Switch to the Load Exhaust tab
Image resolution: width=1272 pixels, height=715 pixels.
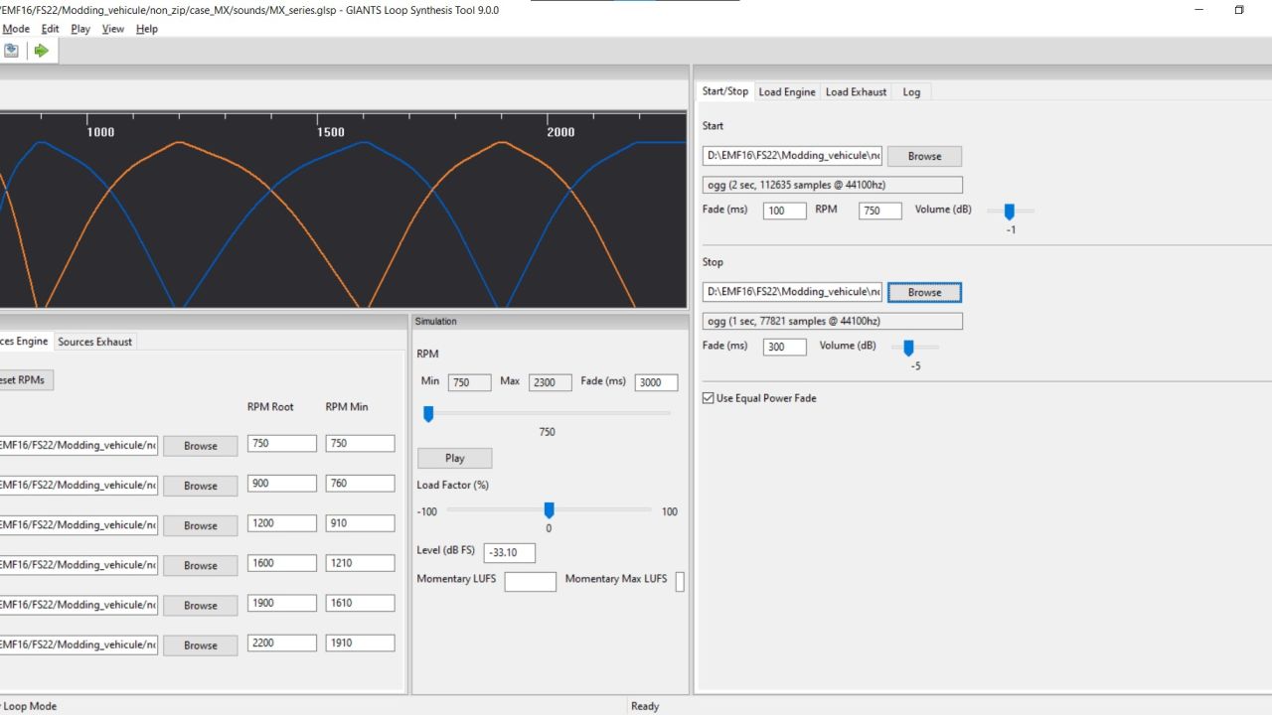pyautogui.click(x=856, y=92)
